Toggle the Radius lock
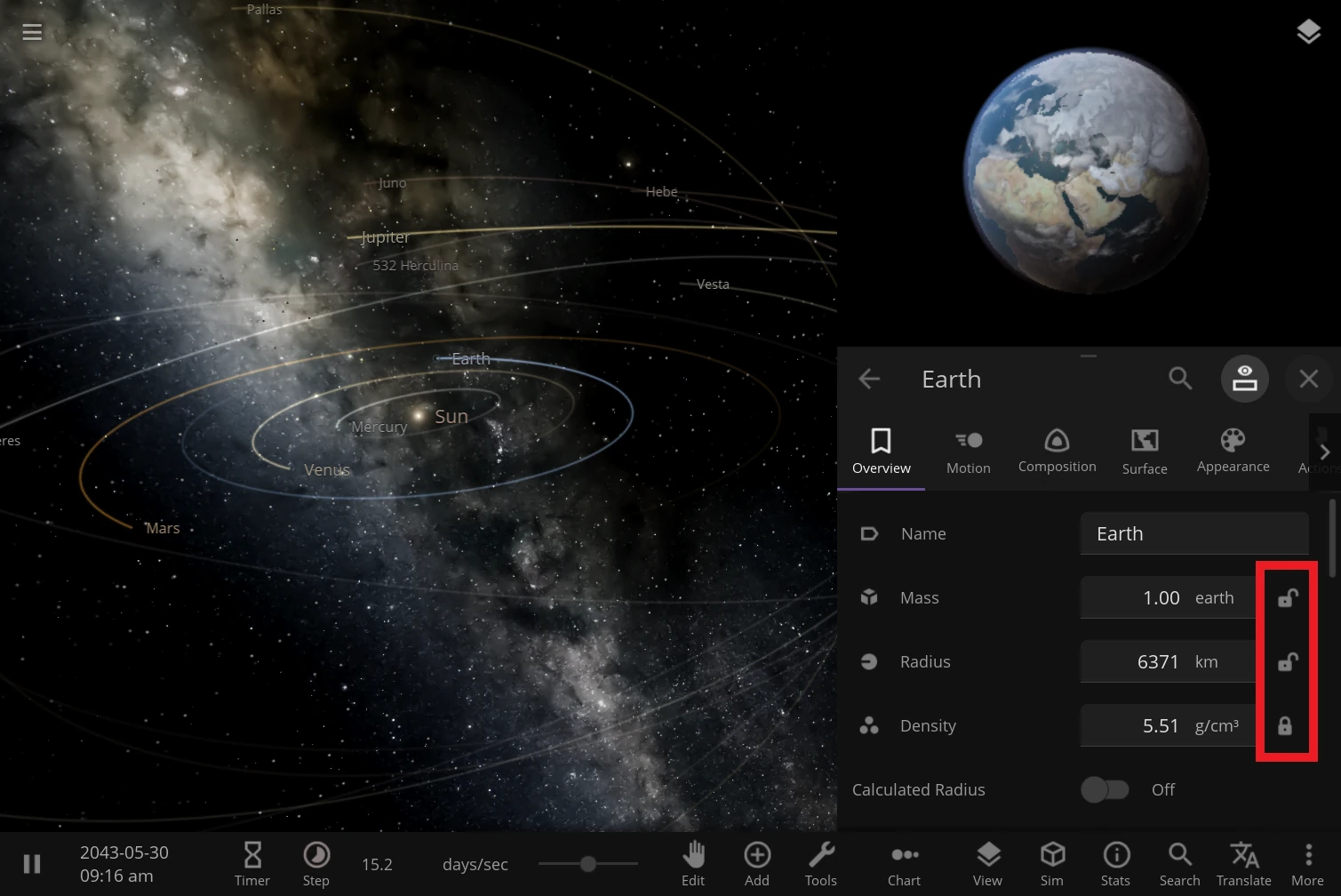1341x896 pixels. (1288, 662)
